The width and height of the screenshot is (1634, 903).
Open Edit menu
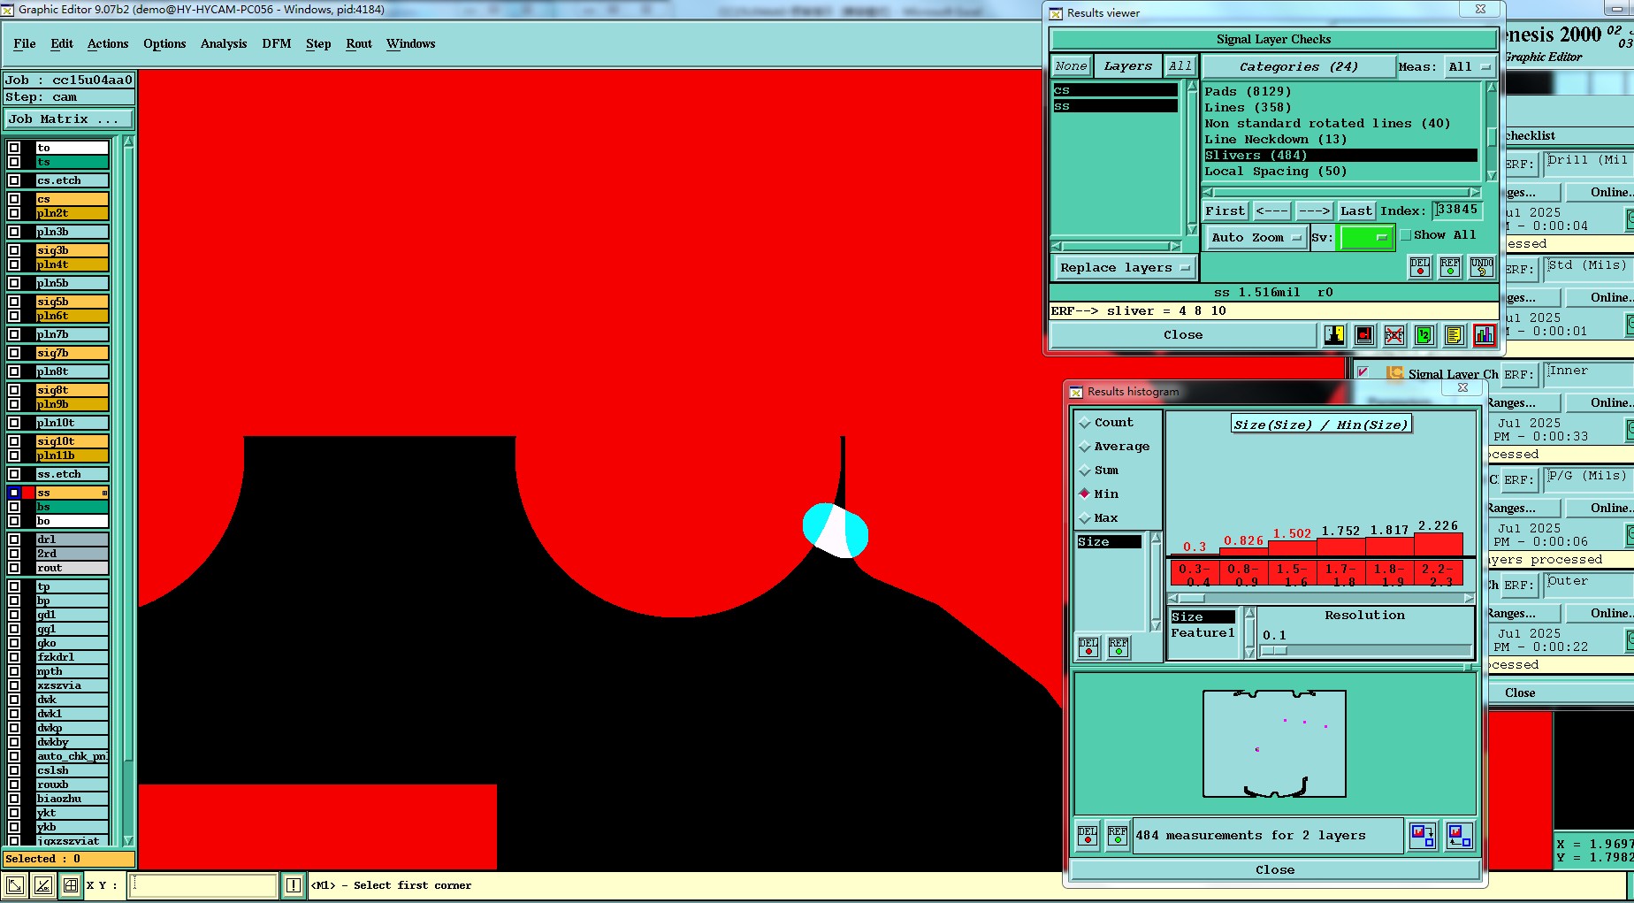62,43
